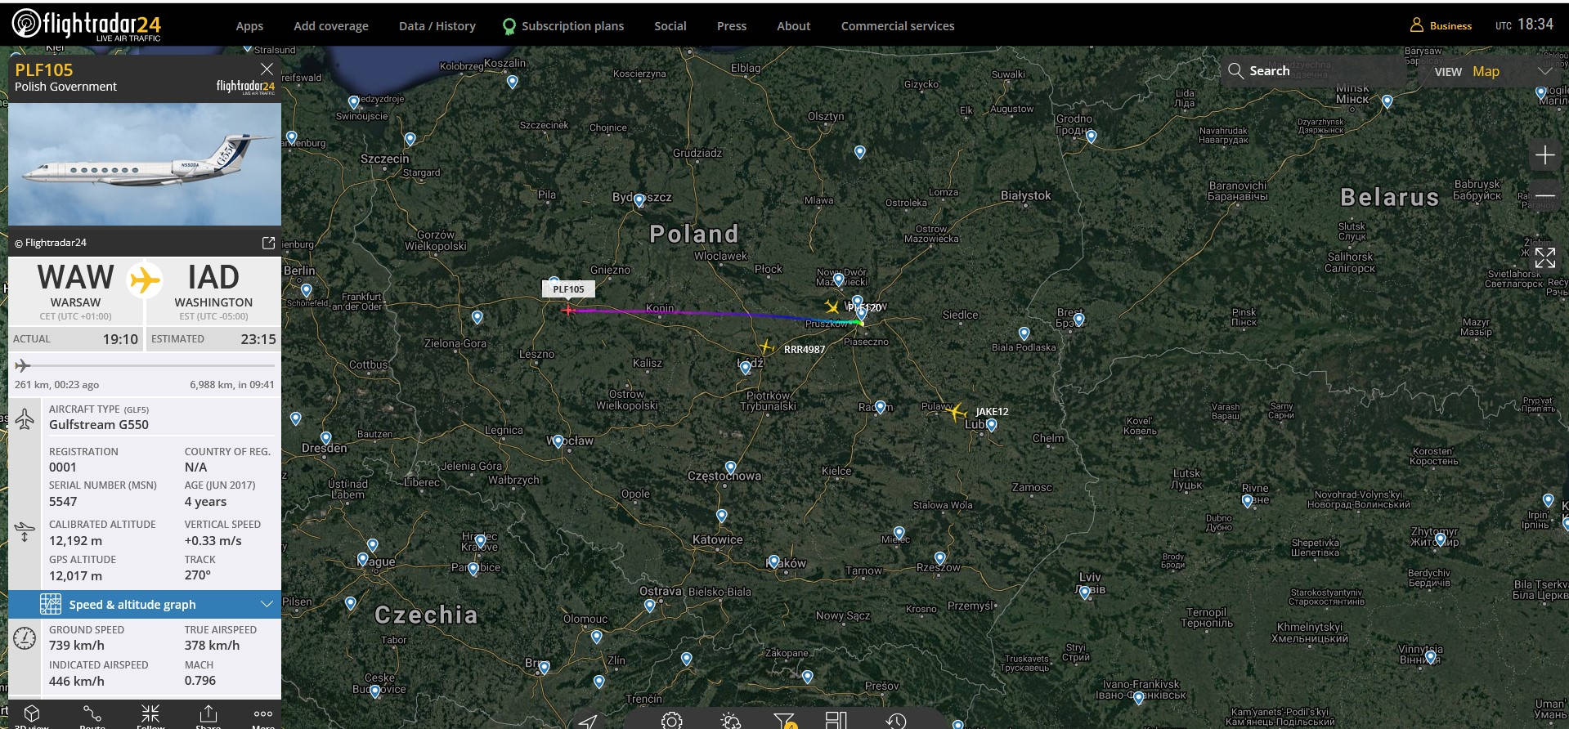The image size is (1569, 729).
Task: Click the WAW Warsaw origin airport
Action: point(76,291)
